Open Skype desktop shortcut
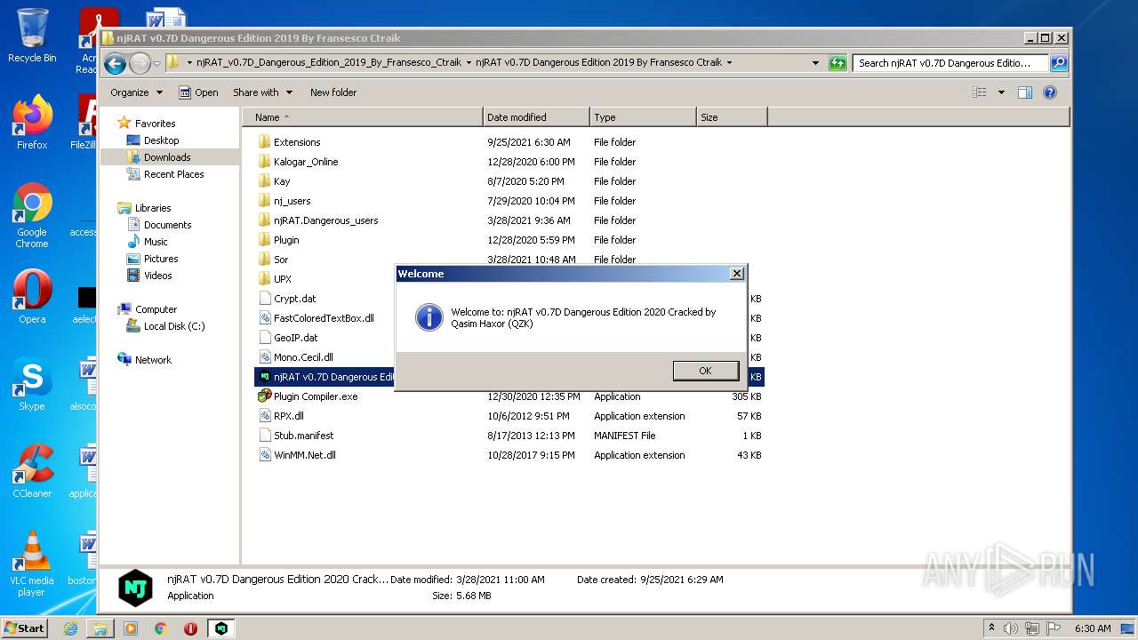 click(32, 384)
